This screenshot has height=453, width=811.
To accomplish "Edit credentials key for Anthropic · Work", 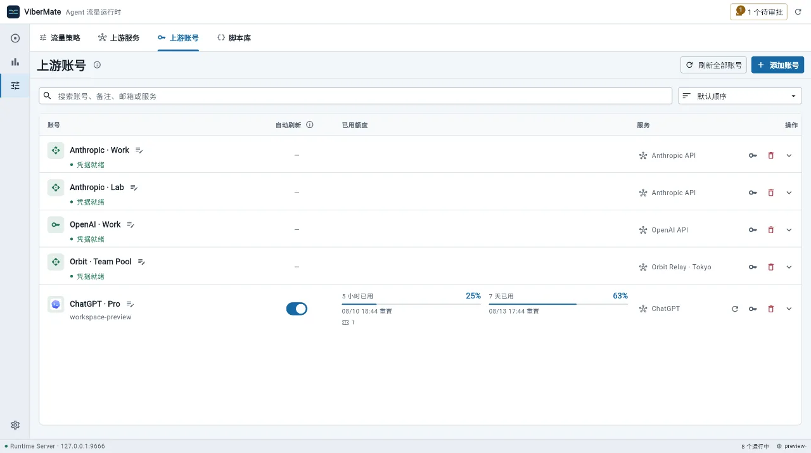I will point(753,155).
